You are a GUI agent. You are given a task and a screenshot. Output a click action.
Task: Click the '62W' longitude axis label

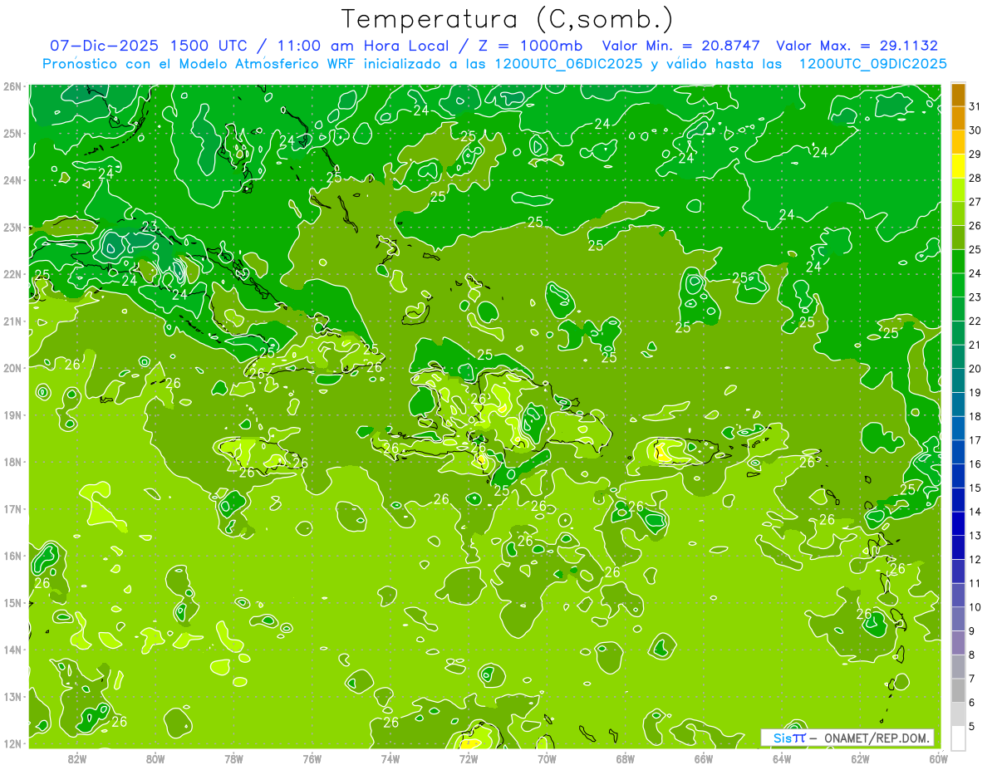pos(860,758)
